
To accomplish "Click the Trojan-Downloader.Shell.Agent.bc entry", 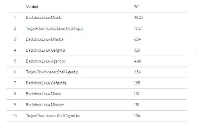I will click(53, 115).
